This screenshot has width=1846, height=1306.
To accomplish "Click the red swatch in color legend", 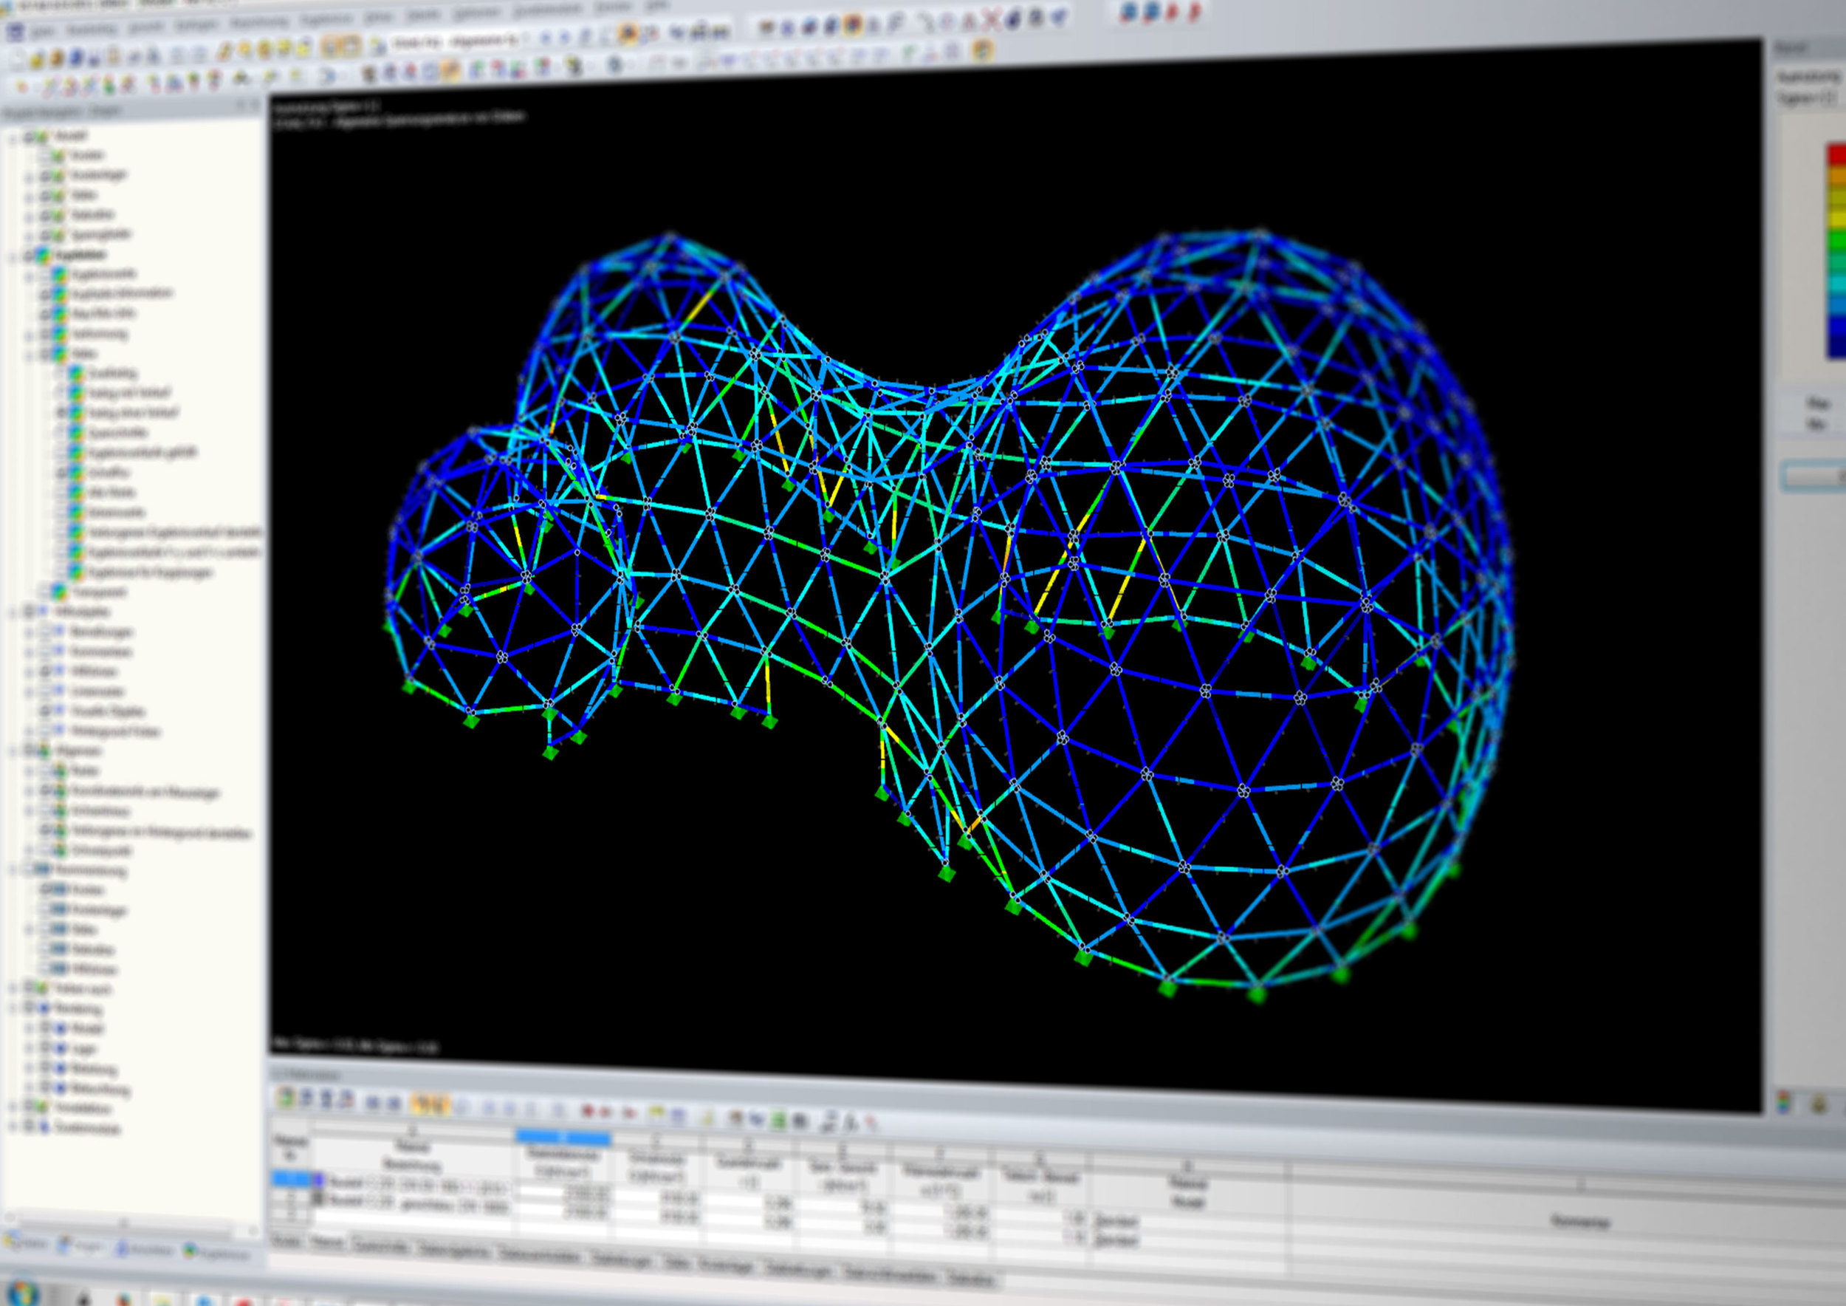I will click(1836, 154).
